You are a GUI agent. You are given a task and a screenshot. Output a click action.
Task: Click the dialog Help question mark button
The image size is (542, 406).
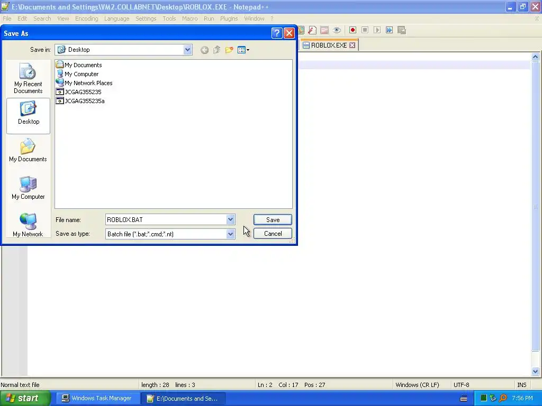[277, 33]
